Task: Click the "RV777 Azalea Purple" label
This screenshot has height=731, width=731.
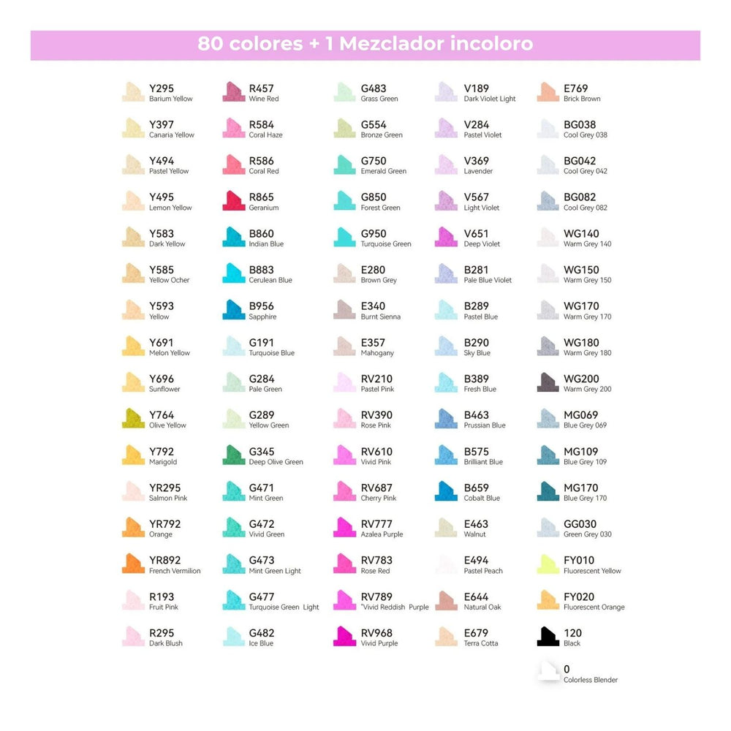Action: (382, 529)
